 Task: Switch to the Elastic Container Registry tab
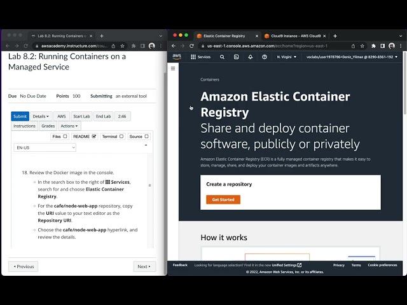[x=227, y=36]
